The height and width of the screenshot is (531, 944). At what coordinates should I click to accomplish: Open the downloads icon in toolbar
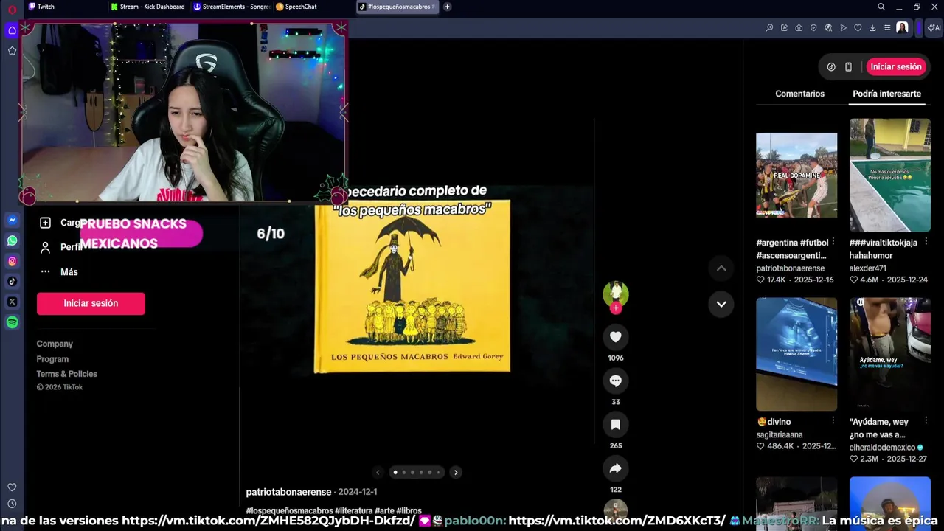[x=872, y=28]
